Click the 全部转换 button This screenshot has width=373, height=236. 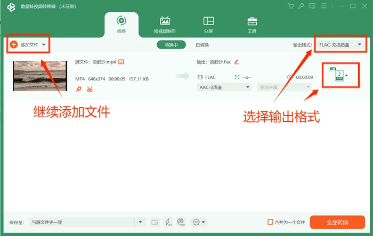(337, 222)
